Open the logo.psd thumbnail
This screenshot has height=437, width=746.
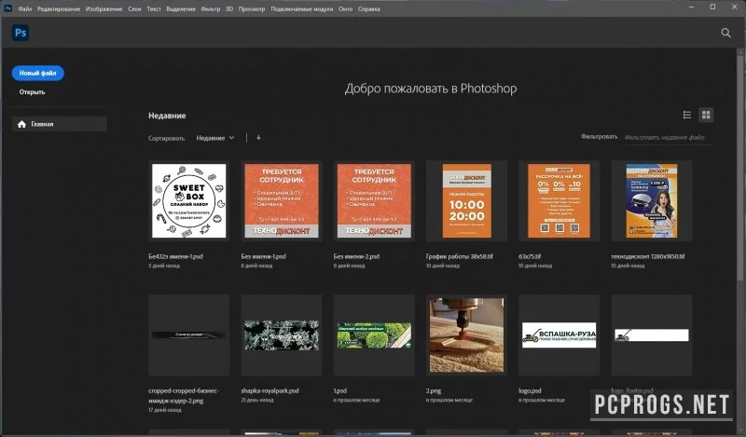[559, 335]
